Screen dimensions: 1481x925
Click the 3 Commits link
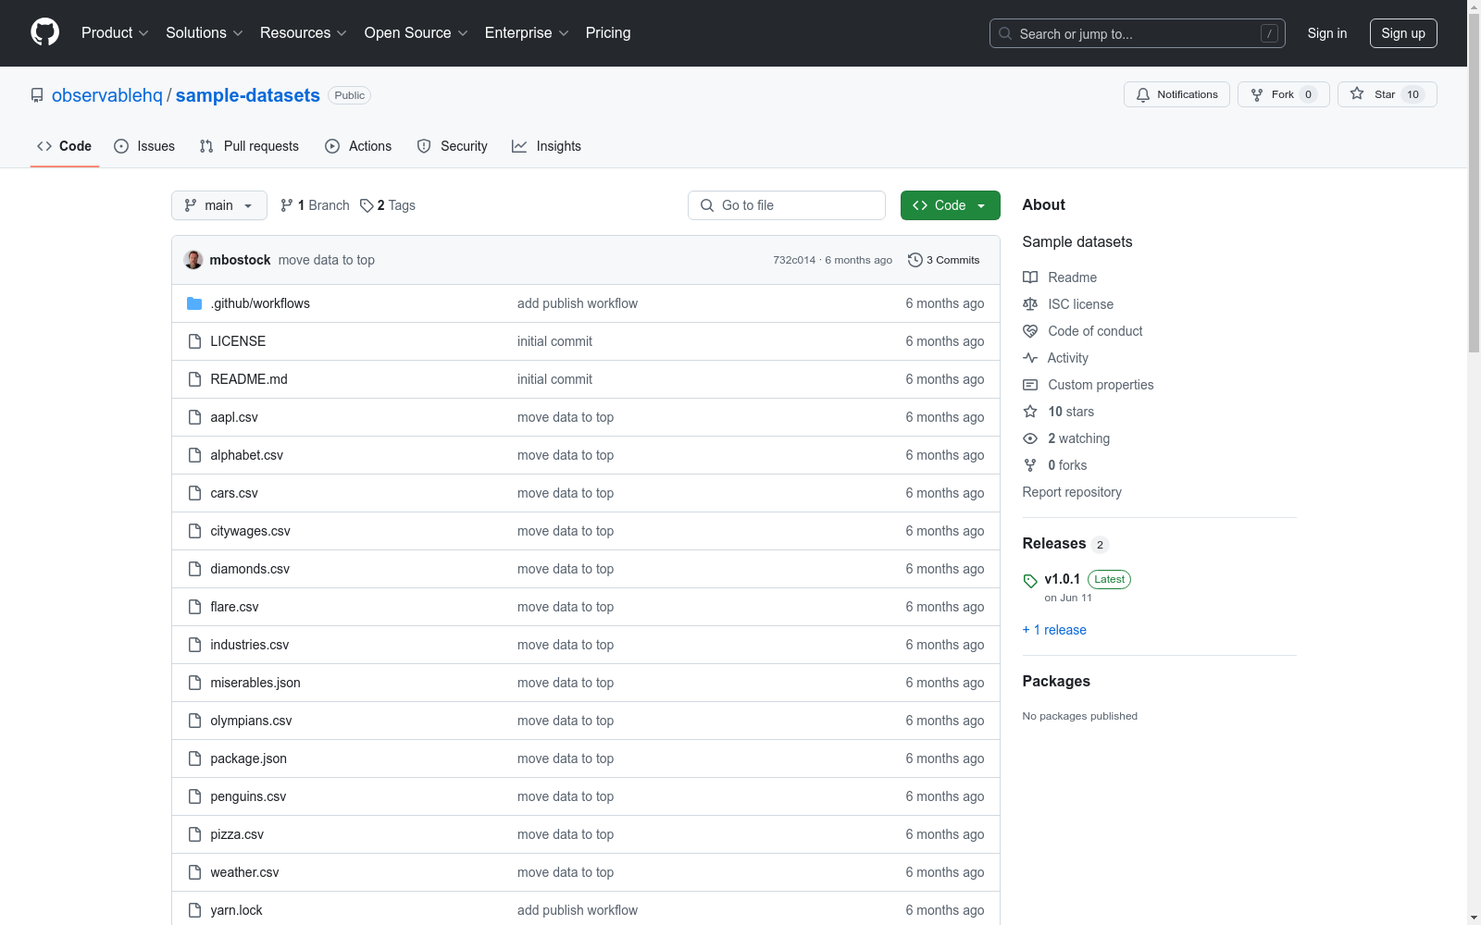pos(944,260)
